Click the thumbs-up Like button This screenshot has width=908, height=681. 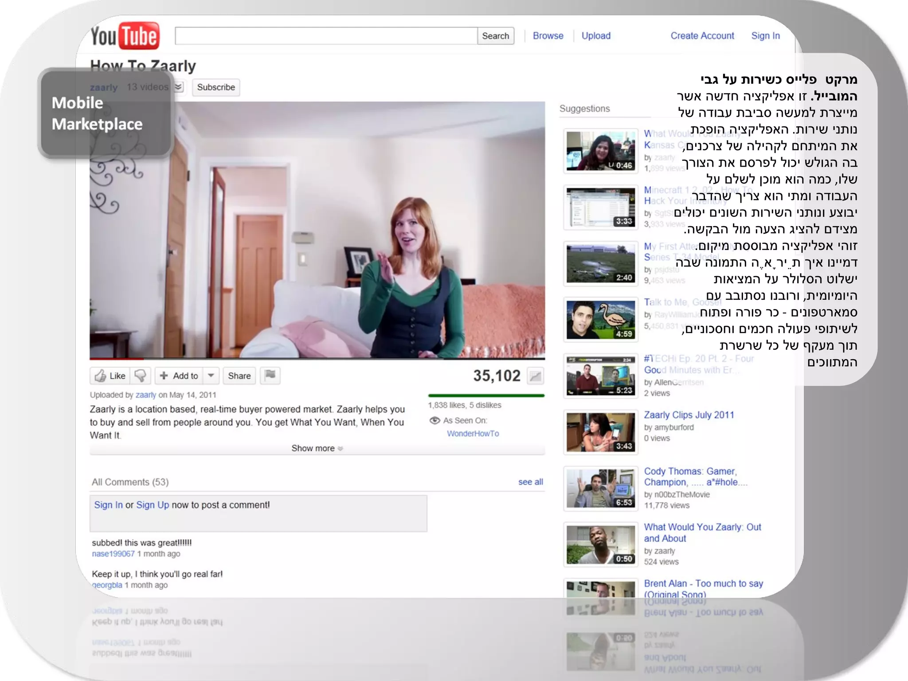point(110,376)
